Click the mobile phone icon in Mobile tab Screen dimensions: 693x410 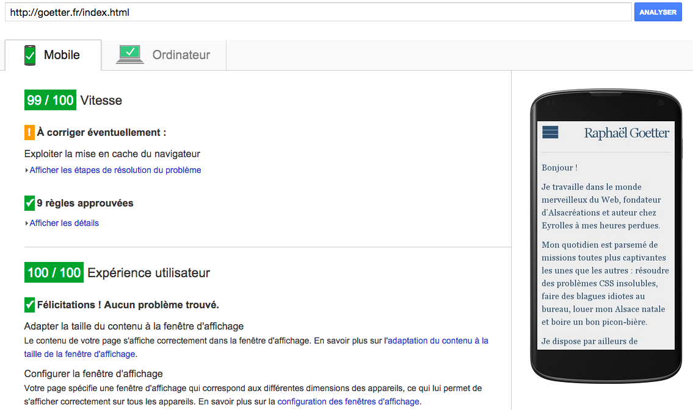click(x=30, y=55)
